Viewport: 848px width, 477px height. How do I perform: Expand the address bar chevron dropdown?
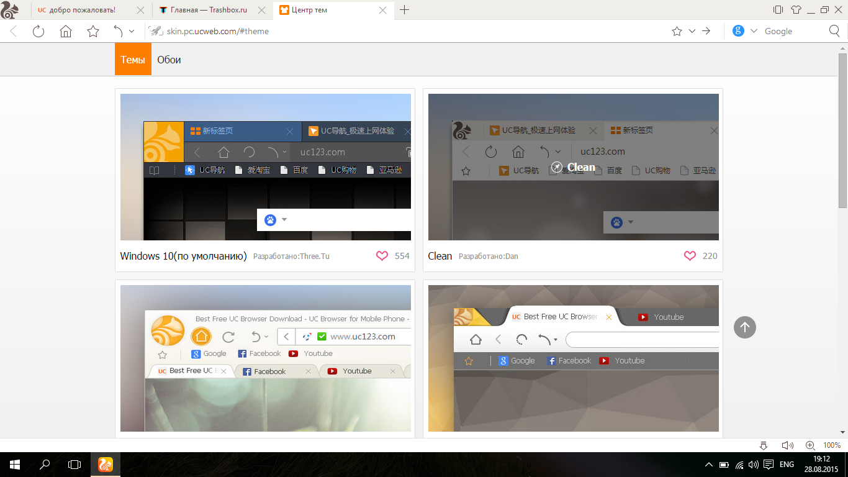[692, 31]
